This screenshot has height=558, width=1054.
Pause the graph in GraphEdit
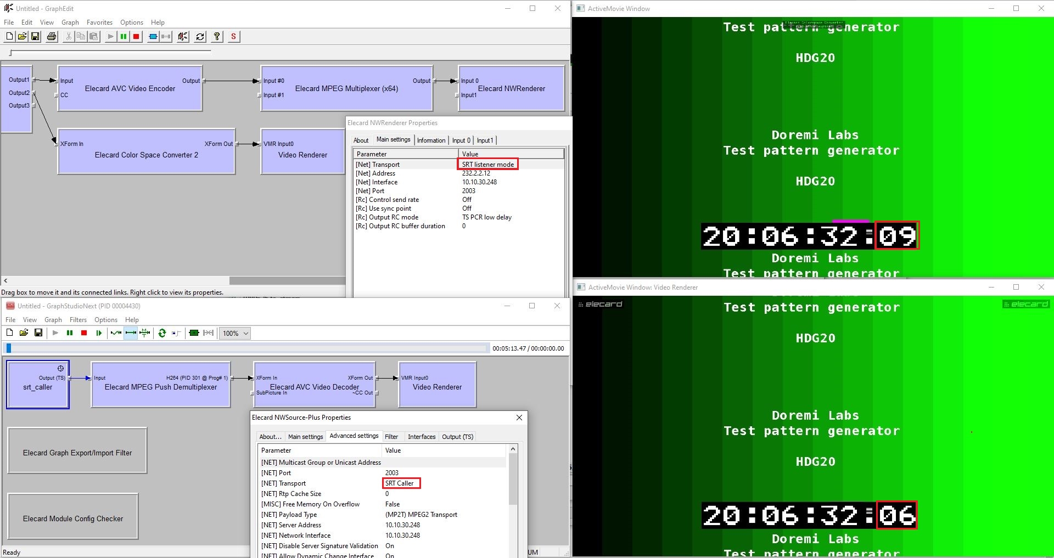click(x=124, y=36)
